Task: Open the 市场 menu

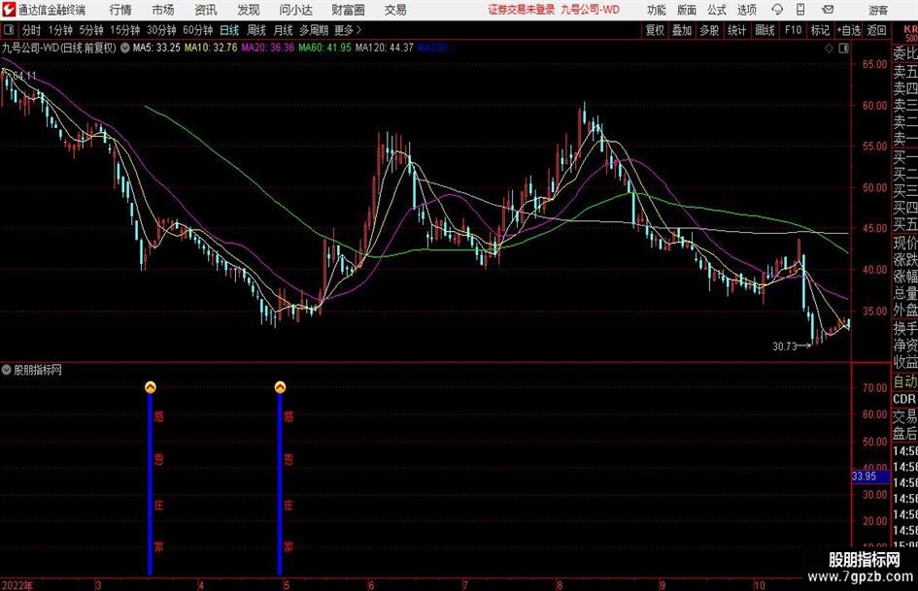Action: [163, 10]
